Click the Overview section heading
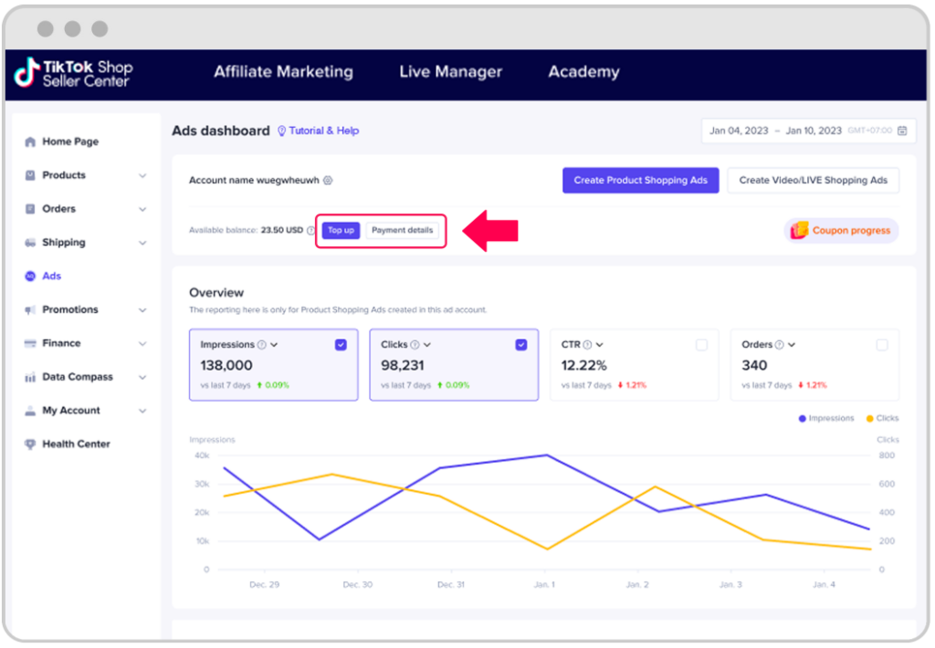The height and width of the screenshot is (648, 935). click(x=216, y=293)
